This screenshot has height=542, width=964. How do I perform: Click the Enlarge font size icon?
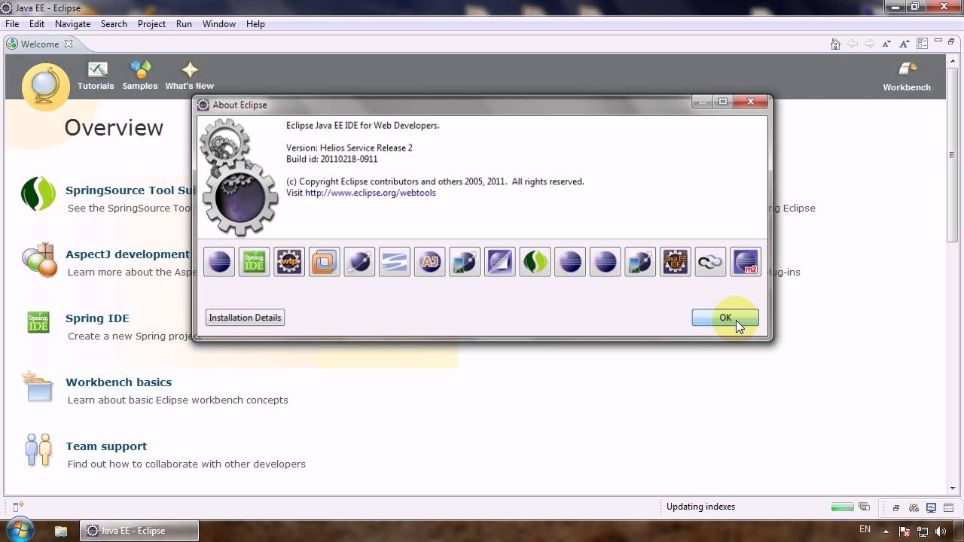[x=904, y=44]
